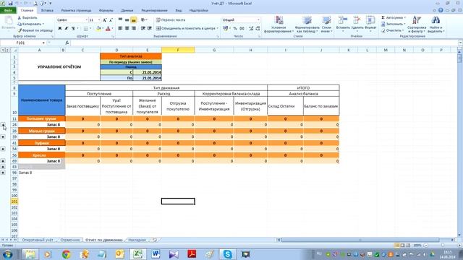Viewport: 463px width, 260px height.
Task: Click the insert function fx icon
Action: tap(67, 43)
